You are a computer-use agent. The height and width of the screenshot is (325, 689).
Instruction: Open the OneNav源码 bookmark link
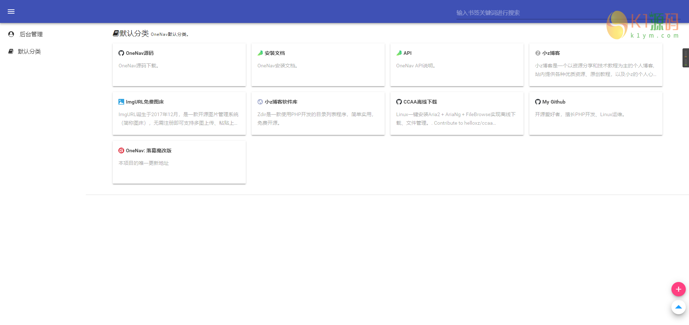(140, 53)
